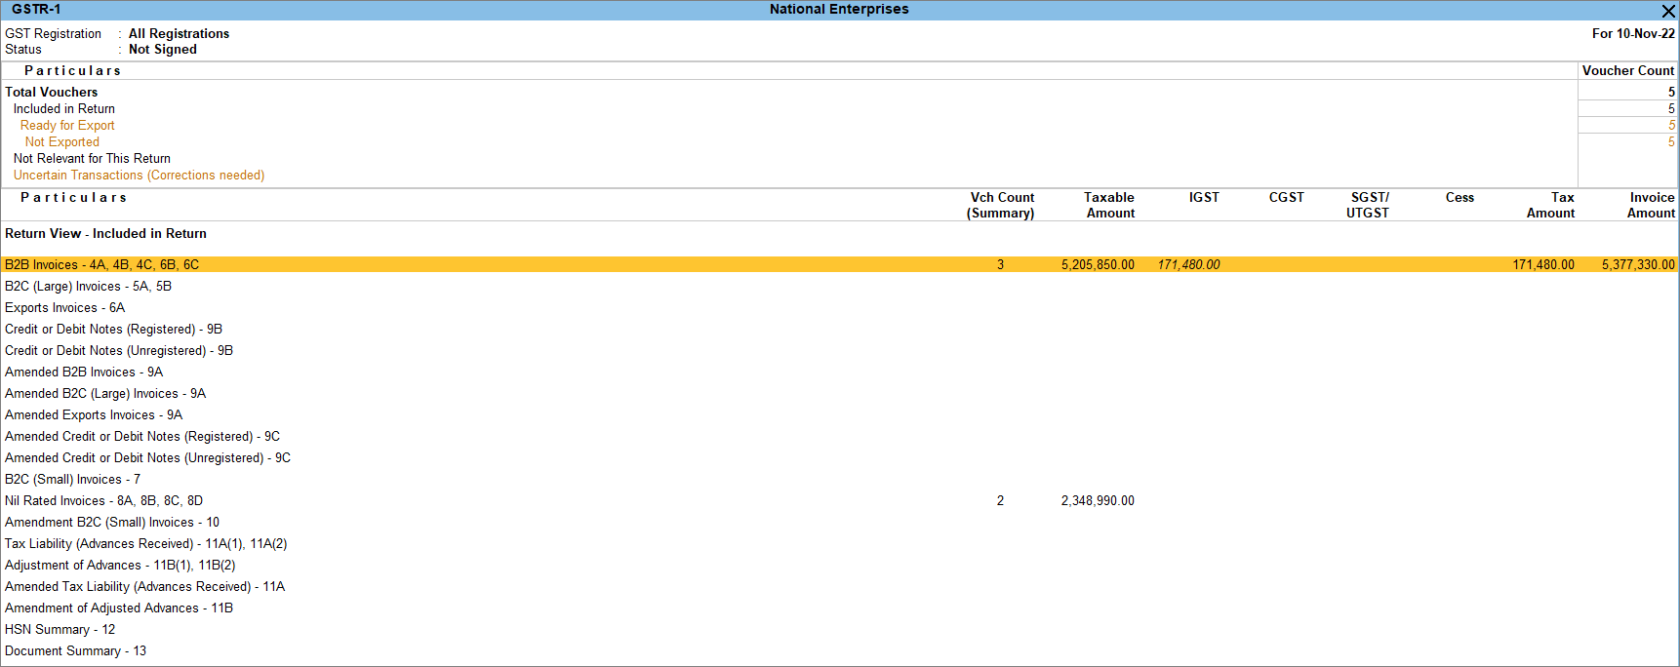Select the Not Exported line
This screenshot has height=667, width=1680.
pyautogui.click(x=62, y=141)
